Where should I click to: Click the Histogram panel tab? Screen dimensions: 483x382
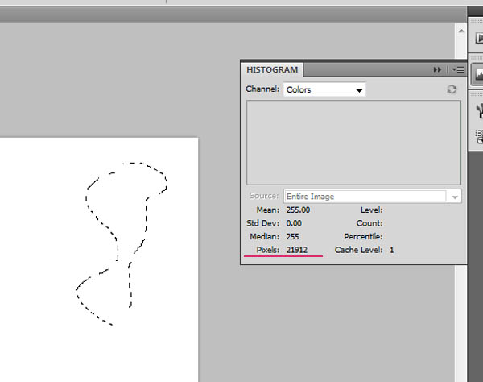pyautogui.click(x=273, y=70)
